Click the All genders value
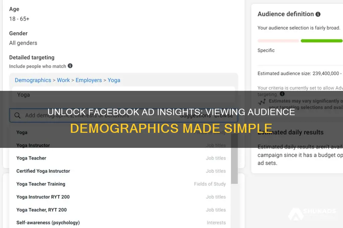343x228 pixels. 23,43
